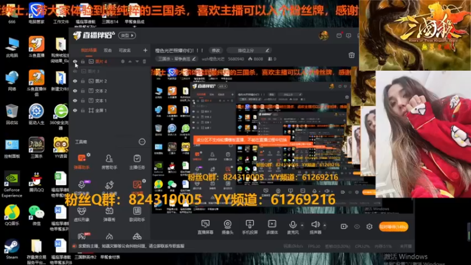Click the streamer webcam picture overlay
The height and width of the screenshot is (265, 471).
pyautogui.click(x=423, y=134)
